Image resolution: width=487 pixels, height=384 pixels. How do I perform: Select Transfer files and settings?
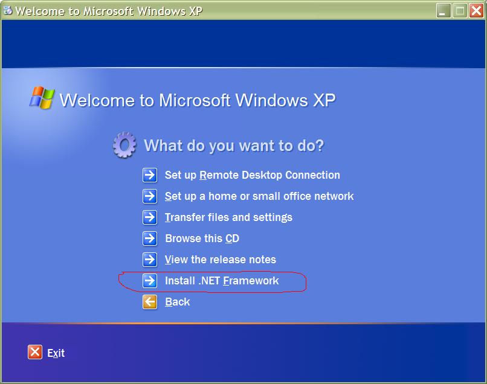coord(228,217)
